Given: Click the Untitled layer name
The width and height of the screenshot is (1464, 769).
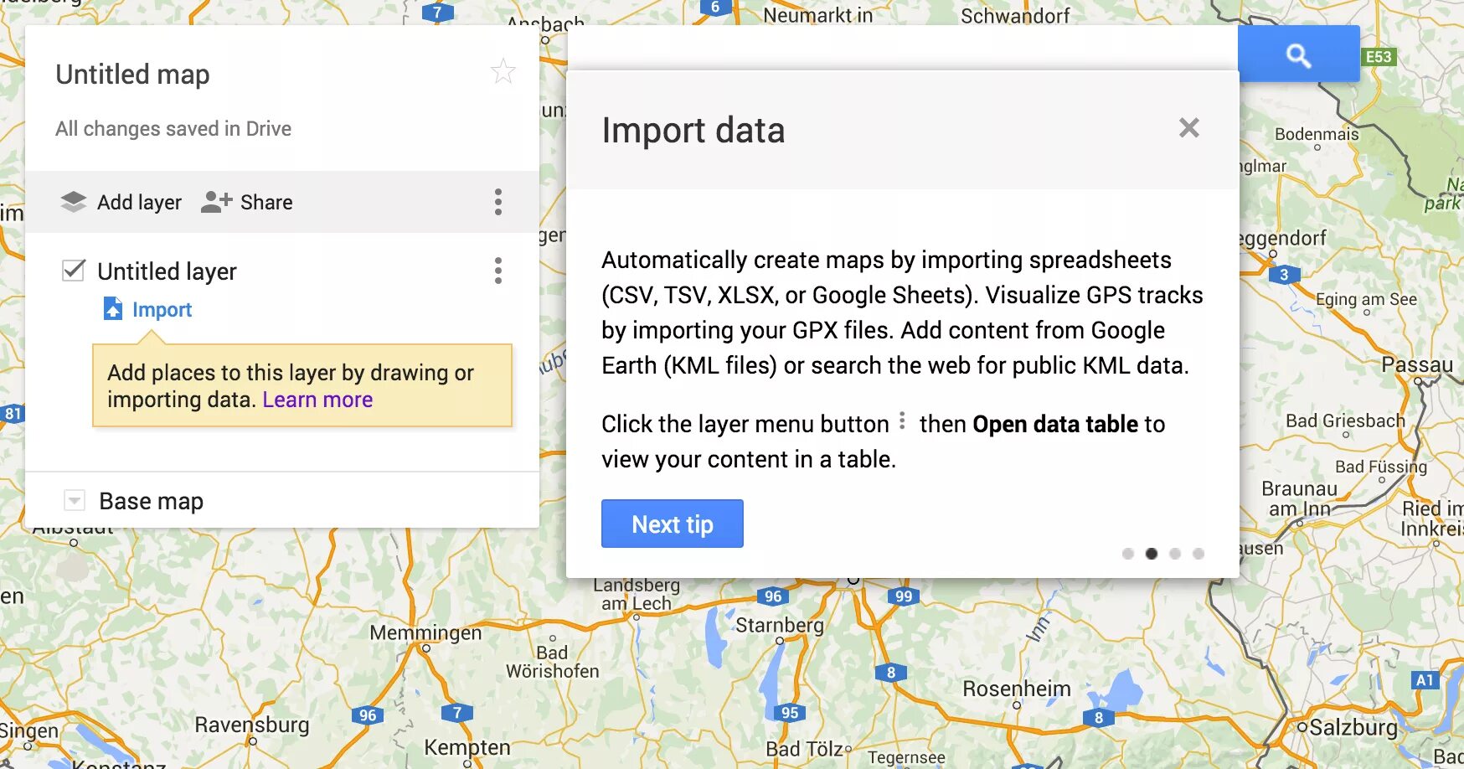Looking at the screenshot, I should click(167, 271).
